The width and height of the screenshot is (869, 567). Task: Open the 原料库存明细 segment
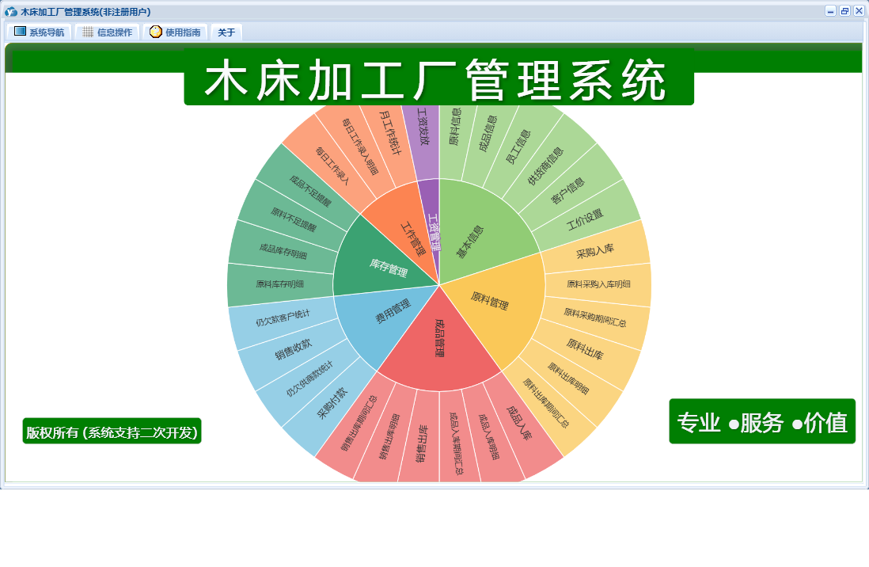point(280,284)
